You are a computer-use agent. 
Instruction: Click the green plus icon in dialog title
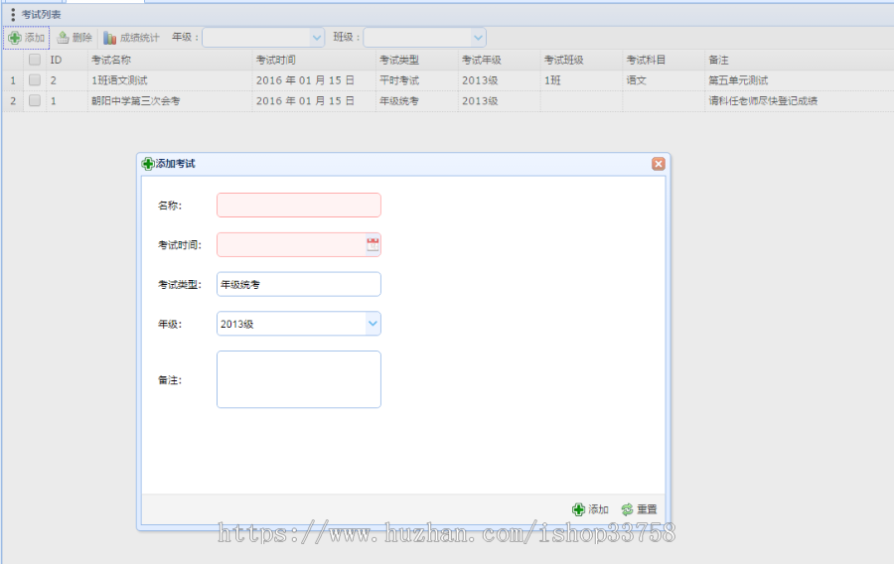(x=148, y=164)
